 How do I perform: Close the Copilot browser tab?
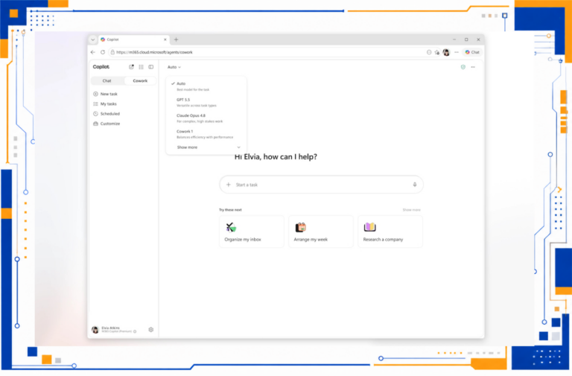(x=165, y=39)
